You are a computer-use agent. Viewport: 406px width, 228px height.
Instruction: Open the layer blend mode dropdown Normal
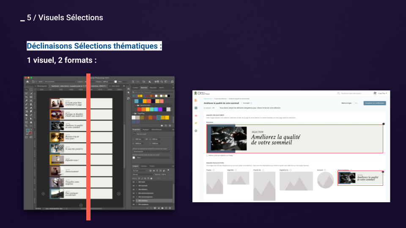(x=143, y=174)
